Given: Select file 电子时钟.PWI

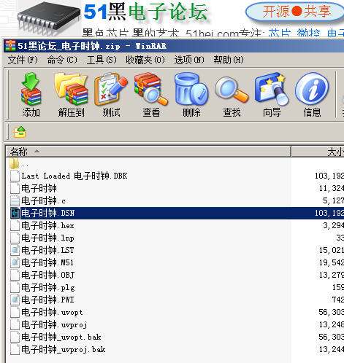Looking at the screenshot, I should point(47,300).
